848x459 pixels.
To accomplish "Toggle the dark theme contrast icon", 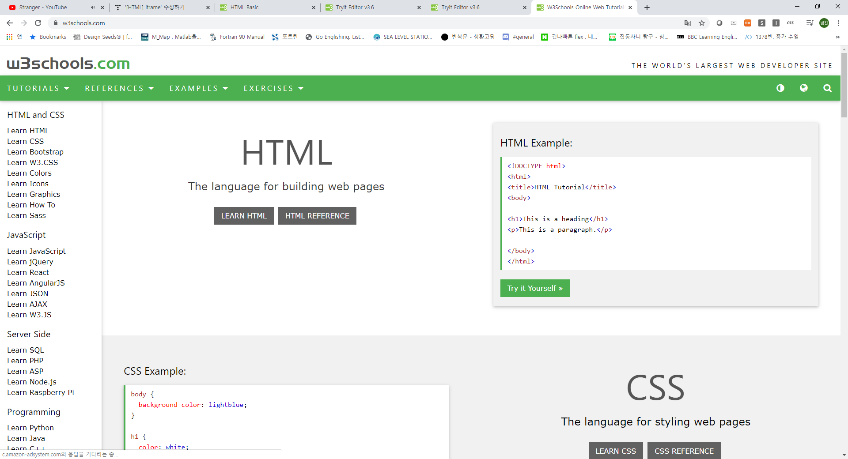I will (x=780, y=88).
